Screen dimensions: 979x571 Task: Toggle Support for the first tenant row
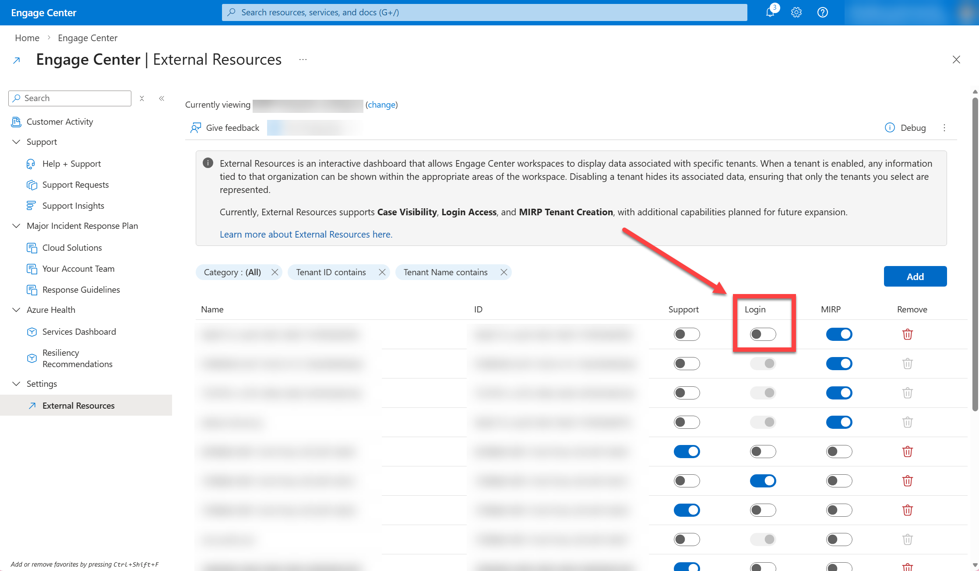click(687, 334)
